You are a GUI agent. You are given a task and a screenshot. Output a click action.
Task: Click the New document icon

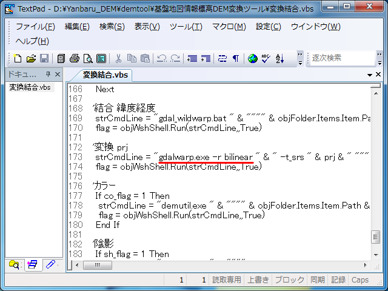18,59
